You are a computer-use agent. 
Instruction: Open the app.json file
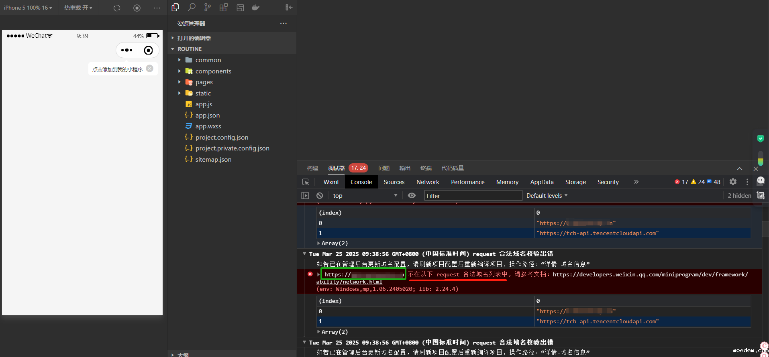tap(207, 116)
